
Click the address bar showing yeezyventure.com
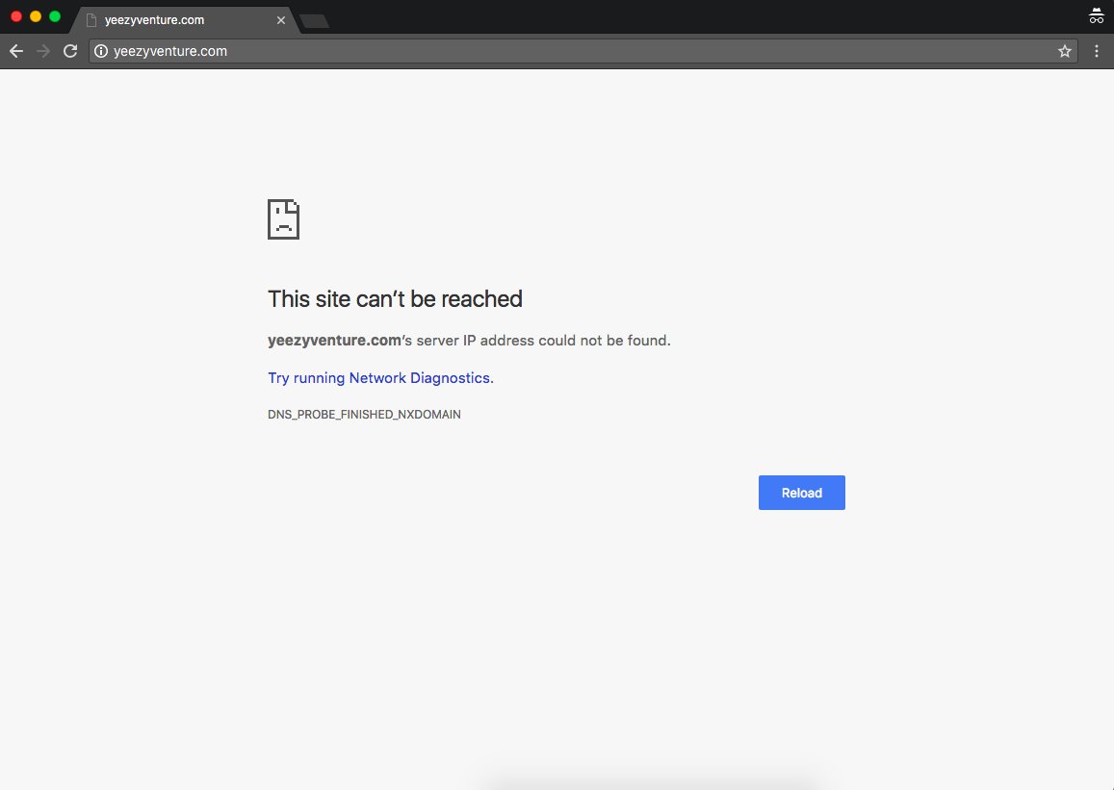click(583, 51)
